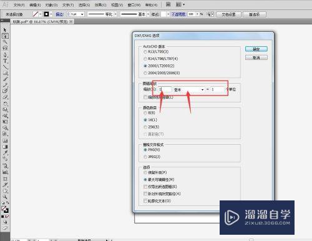The image size is (312, 241).
Task: Select the Perspective Grid tool
Action: pyautogui.click(x=5, y=134)
